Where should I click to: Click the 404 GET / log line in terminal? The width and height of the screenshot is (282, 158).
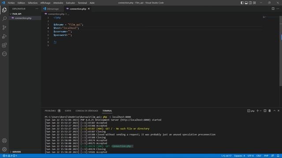pos(97,129)
